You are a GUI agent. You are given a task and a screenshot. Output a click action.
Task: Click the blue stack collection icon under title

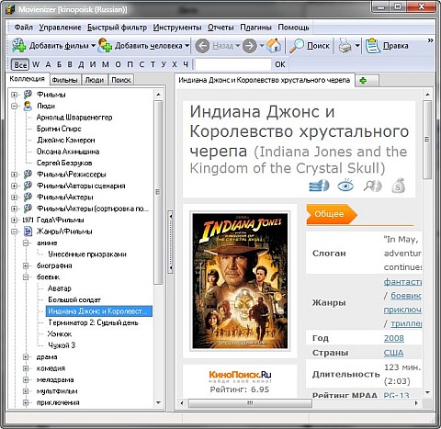[319, 186]
